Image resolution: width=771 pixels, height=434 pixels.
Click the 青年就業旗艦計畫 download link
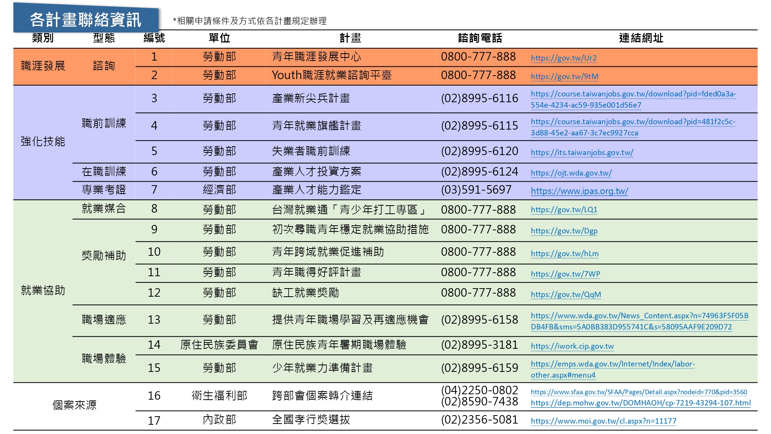(x=633, y=122)
